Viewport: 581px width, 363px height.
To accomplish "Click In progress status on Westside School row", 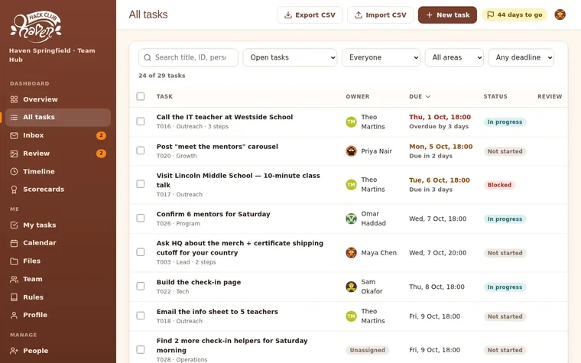I will pos(505,122).
